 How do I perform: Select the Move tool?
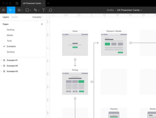point(10,10)
